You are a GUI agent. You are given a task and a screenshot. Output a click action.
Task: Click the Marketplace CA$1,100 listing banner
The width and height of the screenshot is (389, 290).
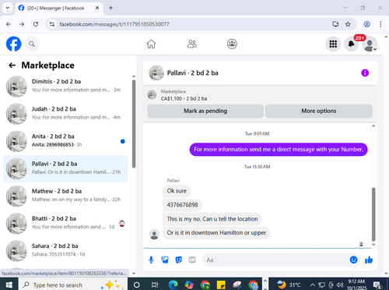tap(260, 95)
